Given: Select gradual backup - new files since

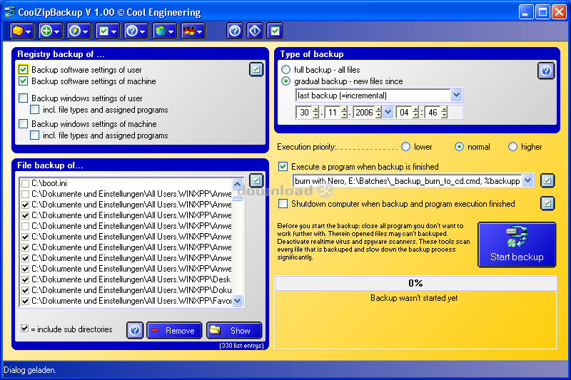Looking at the screenshot, I should [x=286, y=81].
